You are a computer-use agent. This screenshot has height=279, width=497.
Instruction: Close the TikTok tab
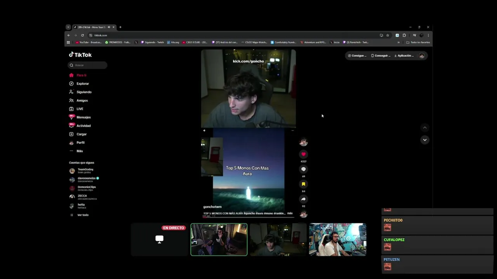(x=113, y=27)
